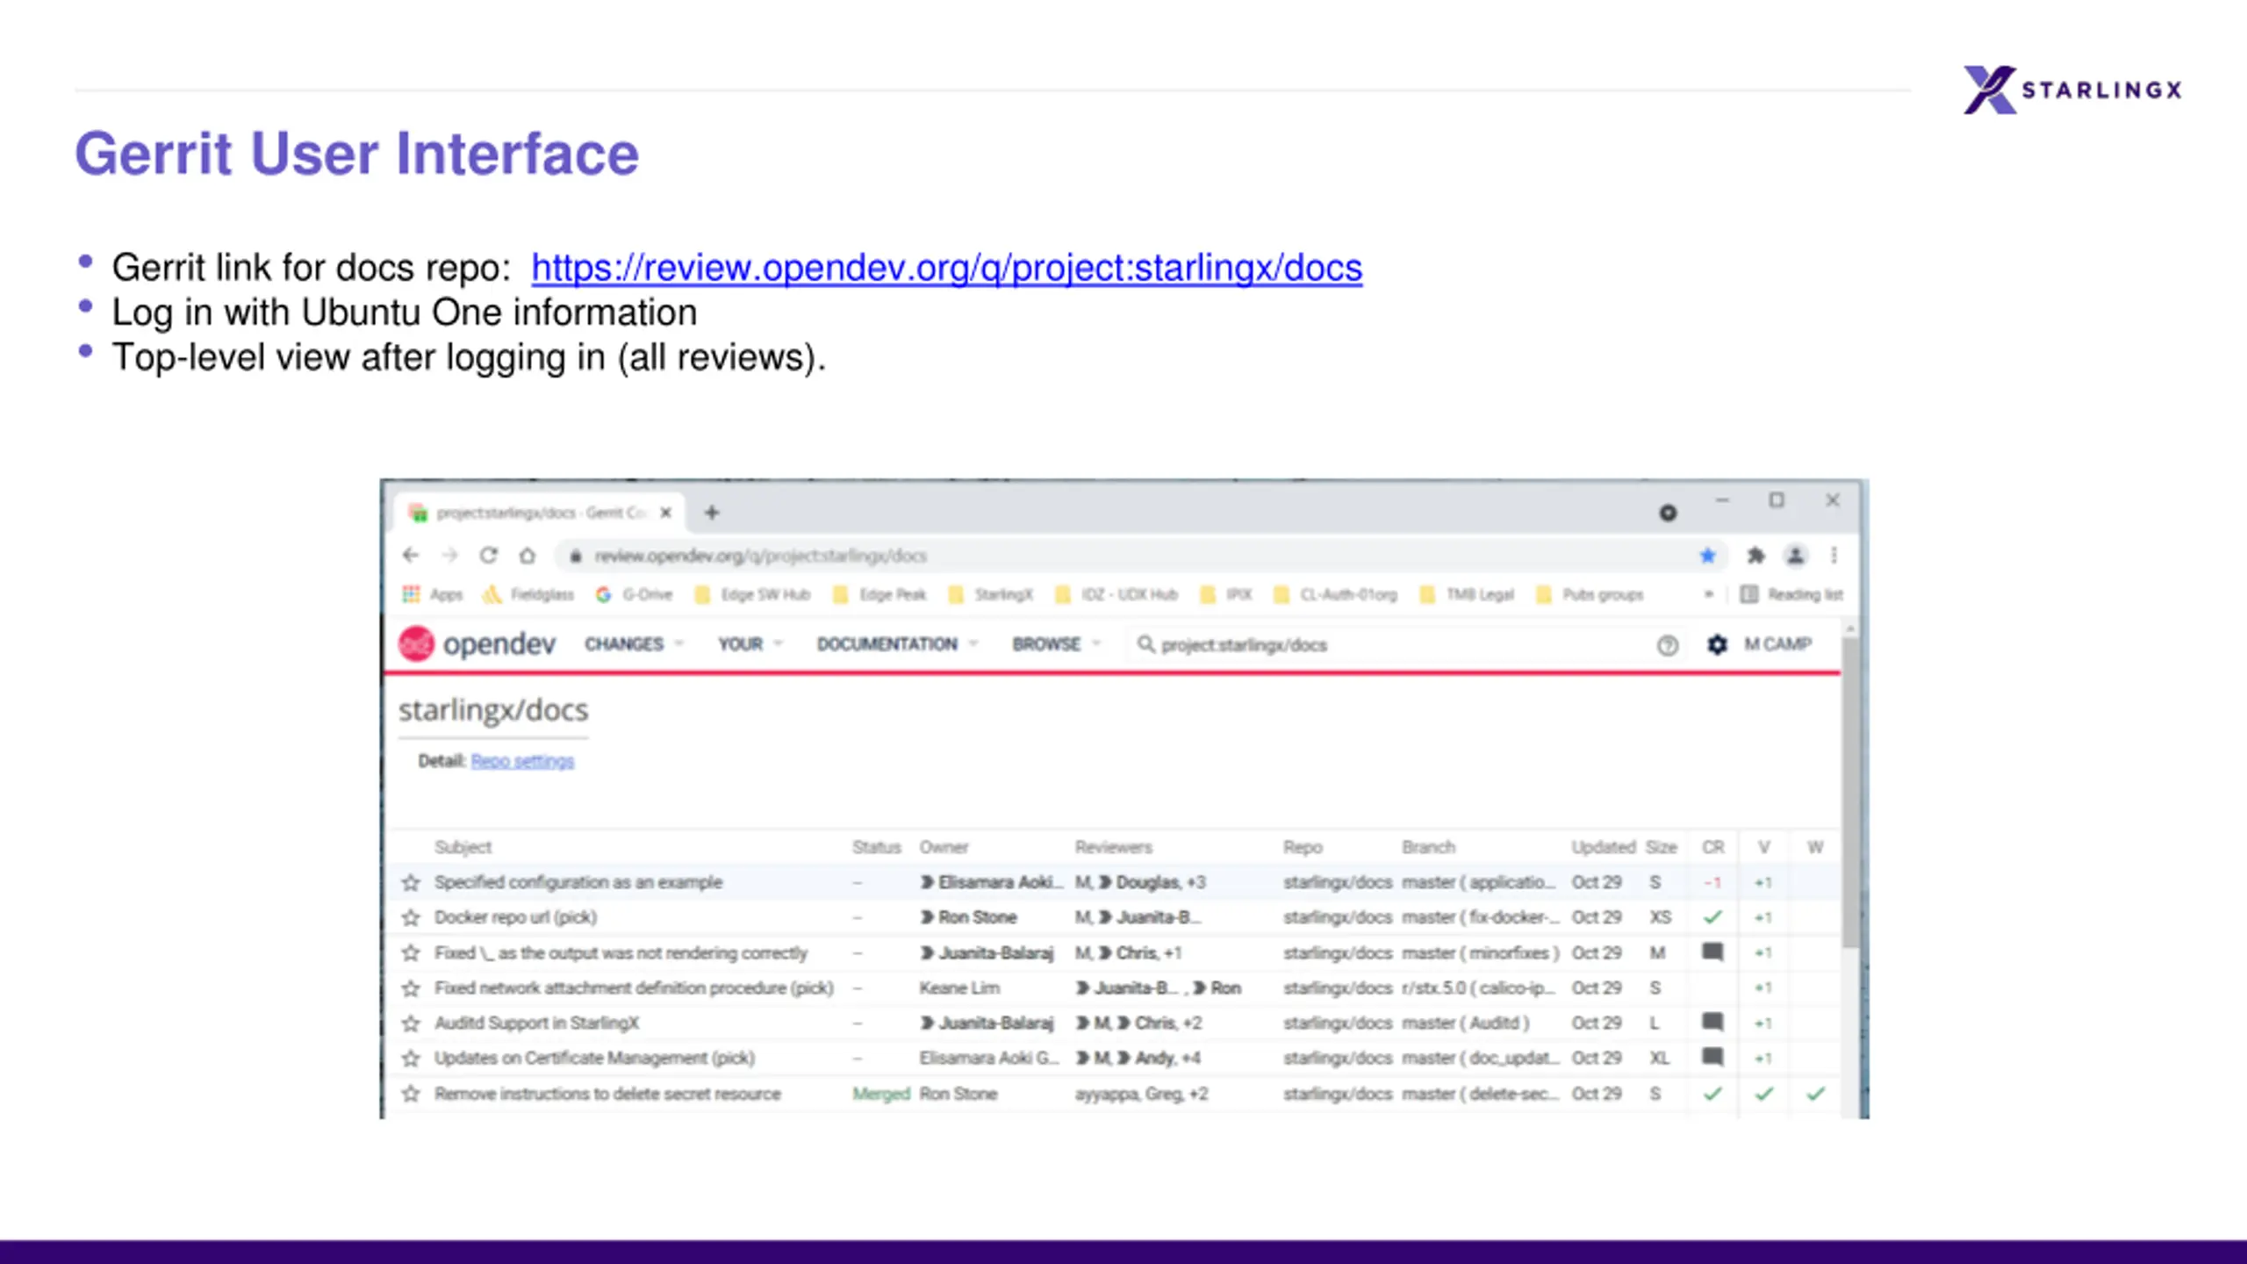Open 'Updates on Certificate Management (pick)' change
The image size is (2247, 1264).
[x=594, y=1059]
